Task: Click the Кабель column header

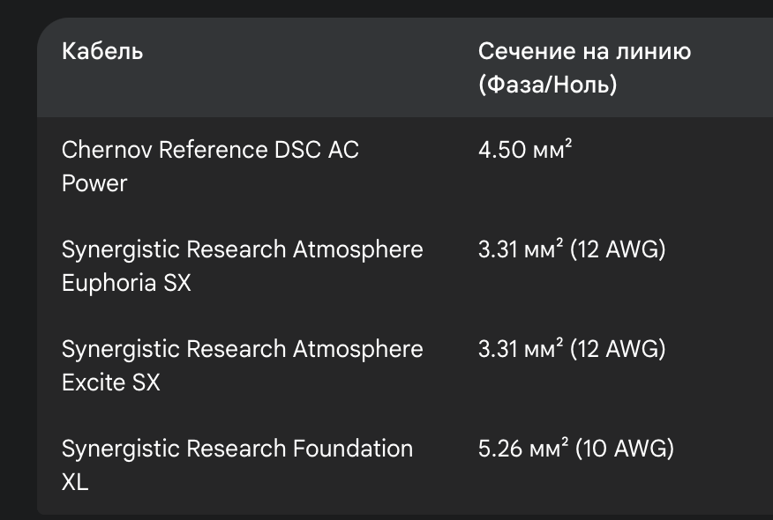Action: 102,51
